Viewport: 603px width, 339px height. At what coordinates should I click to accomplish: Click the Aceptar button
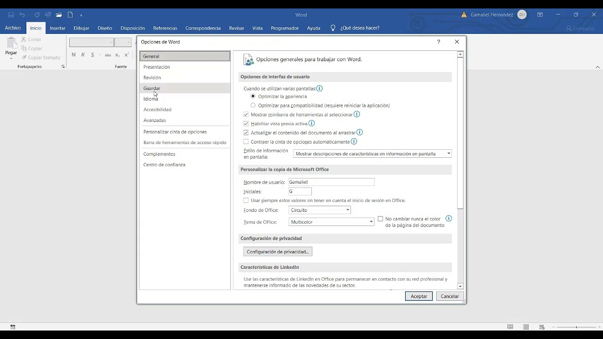(419, 296)
